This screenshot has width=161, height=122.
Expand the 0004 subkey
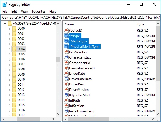(10, 49)
